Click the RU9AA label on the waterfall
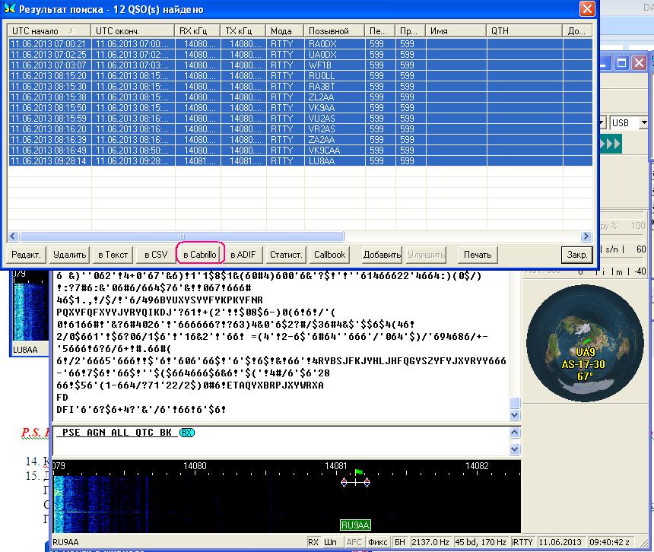This screenshot has width=654, height=552. tap(354, 525)
